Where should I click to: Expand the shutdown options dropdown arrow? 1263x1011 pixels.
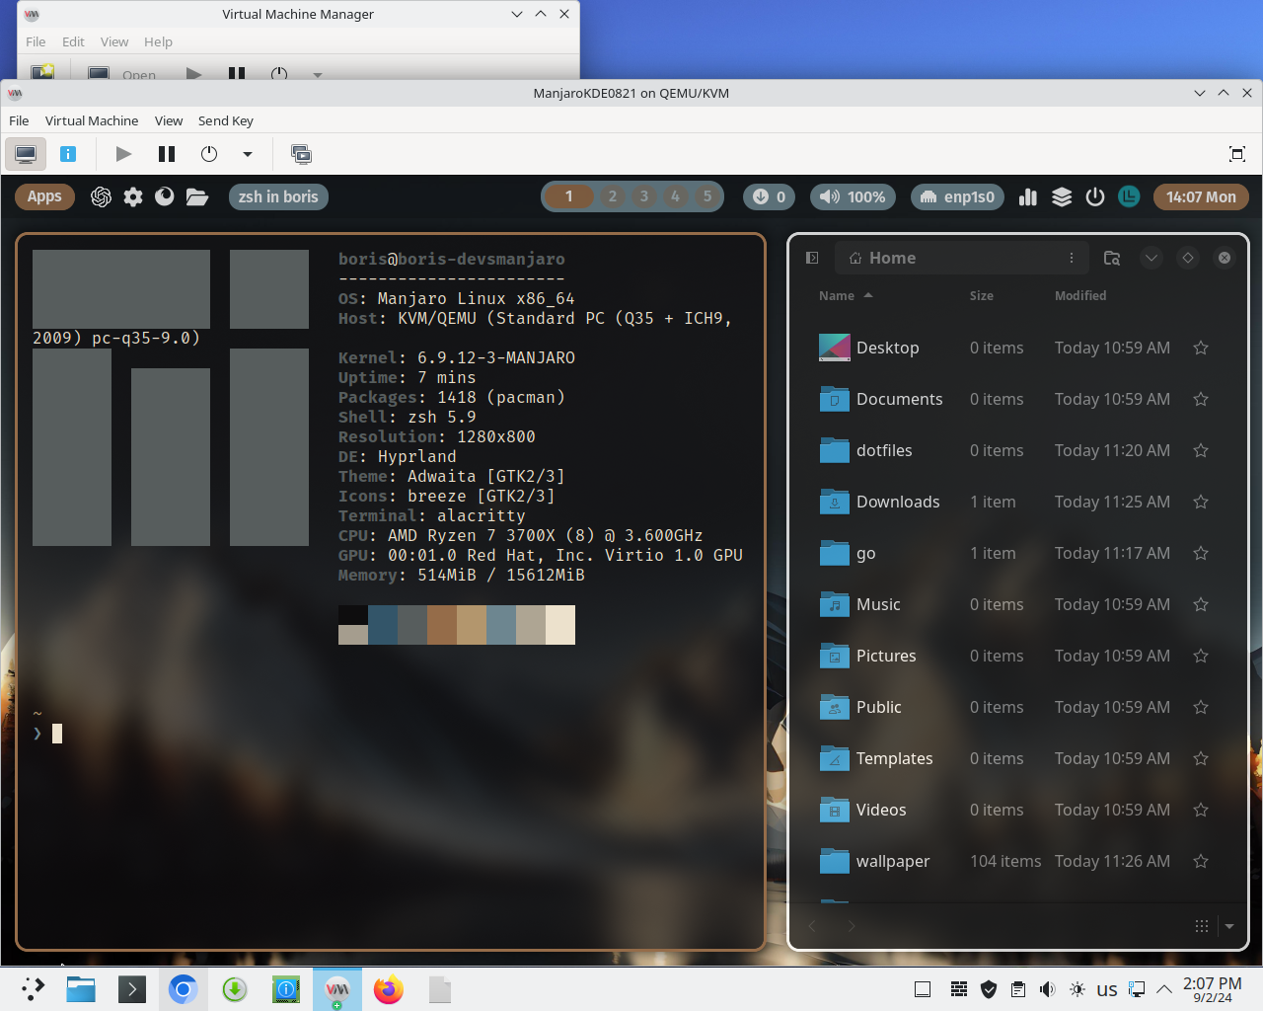tap(248, 154)
